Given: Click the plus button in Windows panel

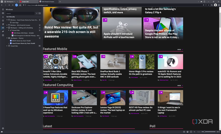Looking at the screenshot, I should tap(37, 13).
